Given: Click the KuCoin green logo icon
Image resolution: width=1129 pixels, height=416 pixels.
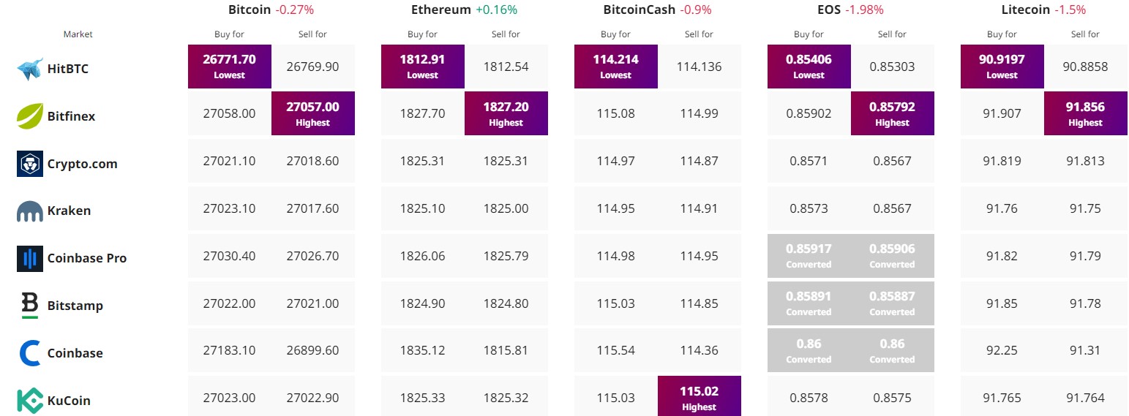Looking at the screenshot, I should click(29, 400).
